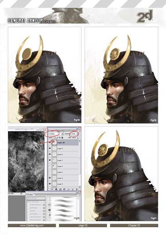Screen dimensions: 166x235
Task: Enable the Shape Dynamics checkbox
Action: click(x=29, y=205)
